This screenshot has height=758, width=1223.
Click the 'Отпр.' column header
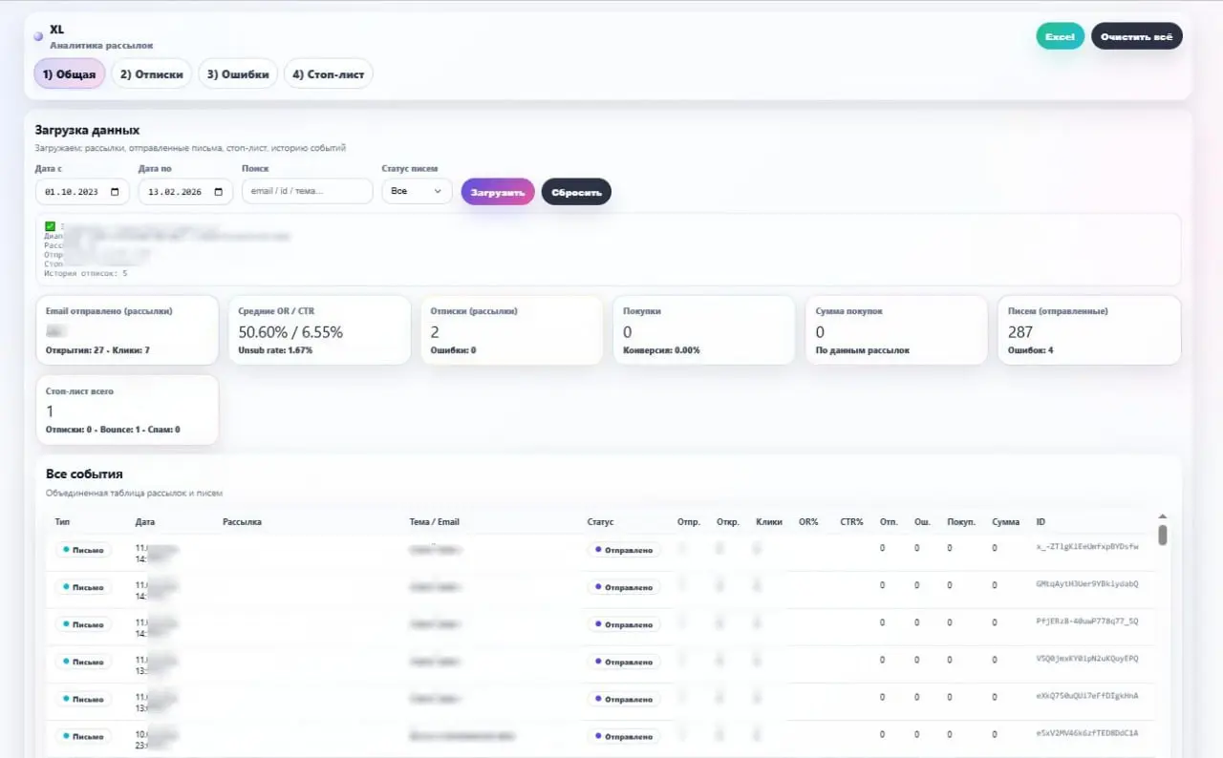click(689, 522)
